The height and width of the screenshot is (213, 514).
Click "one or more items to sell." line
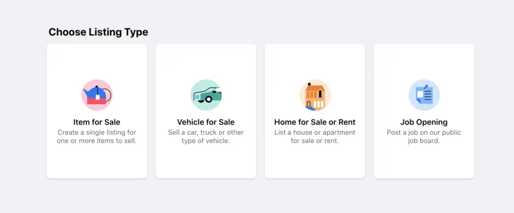tap(97, 141)
